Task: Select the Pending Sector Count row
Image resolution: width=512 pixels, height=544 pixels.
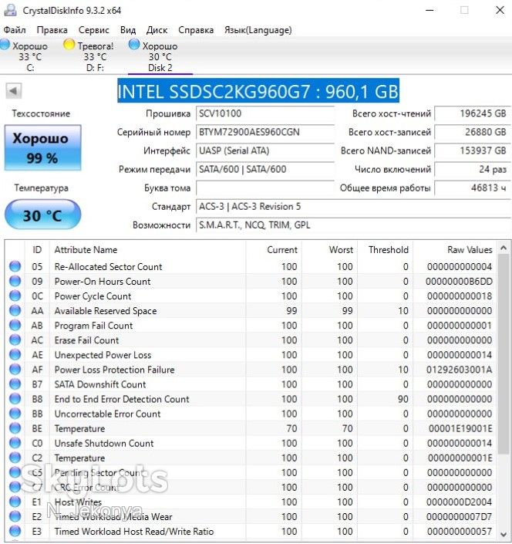Action: pos(251,472)
